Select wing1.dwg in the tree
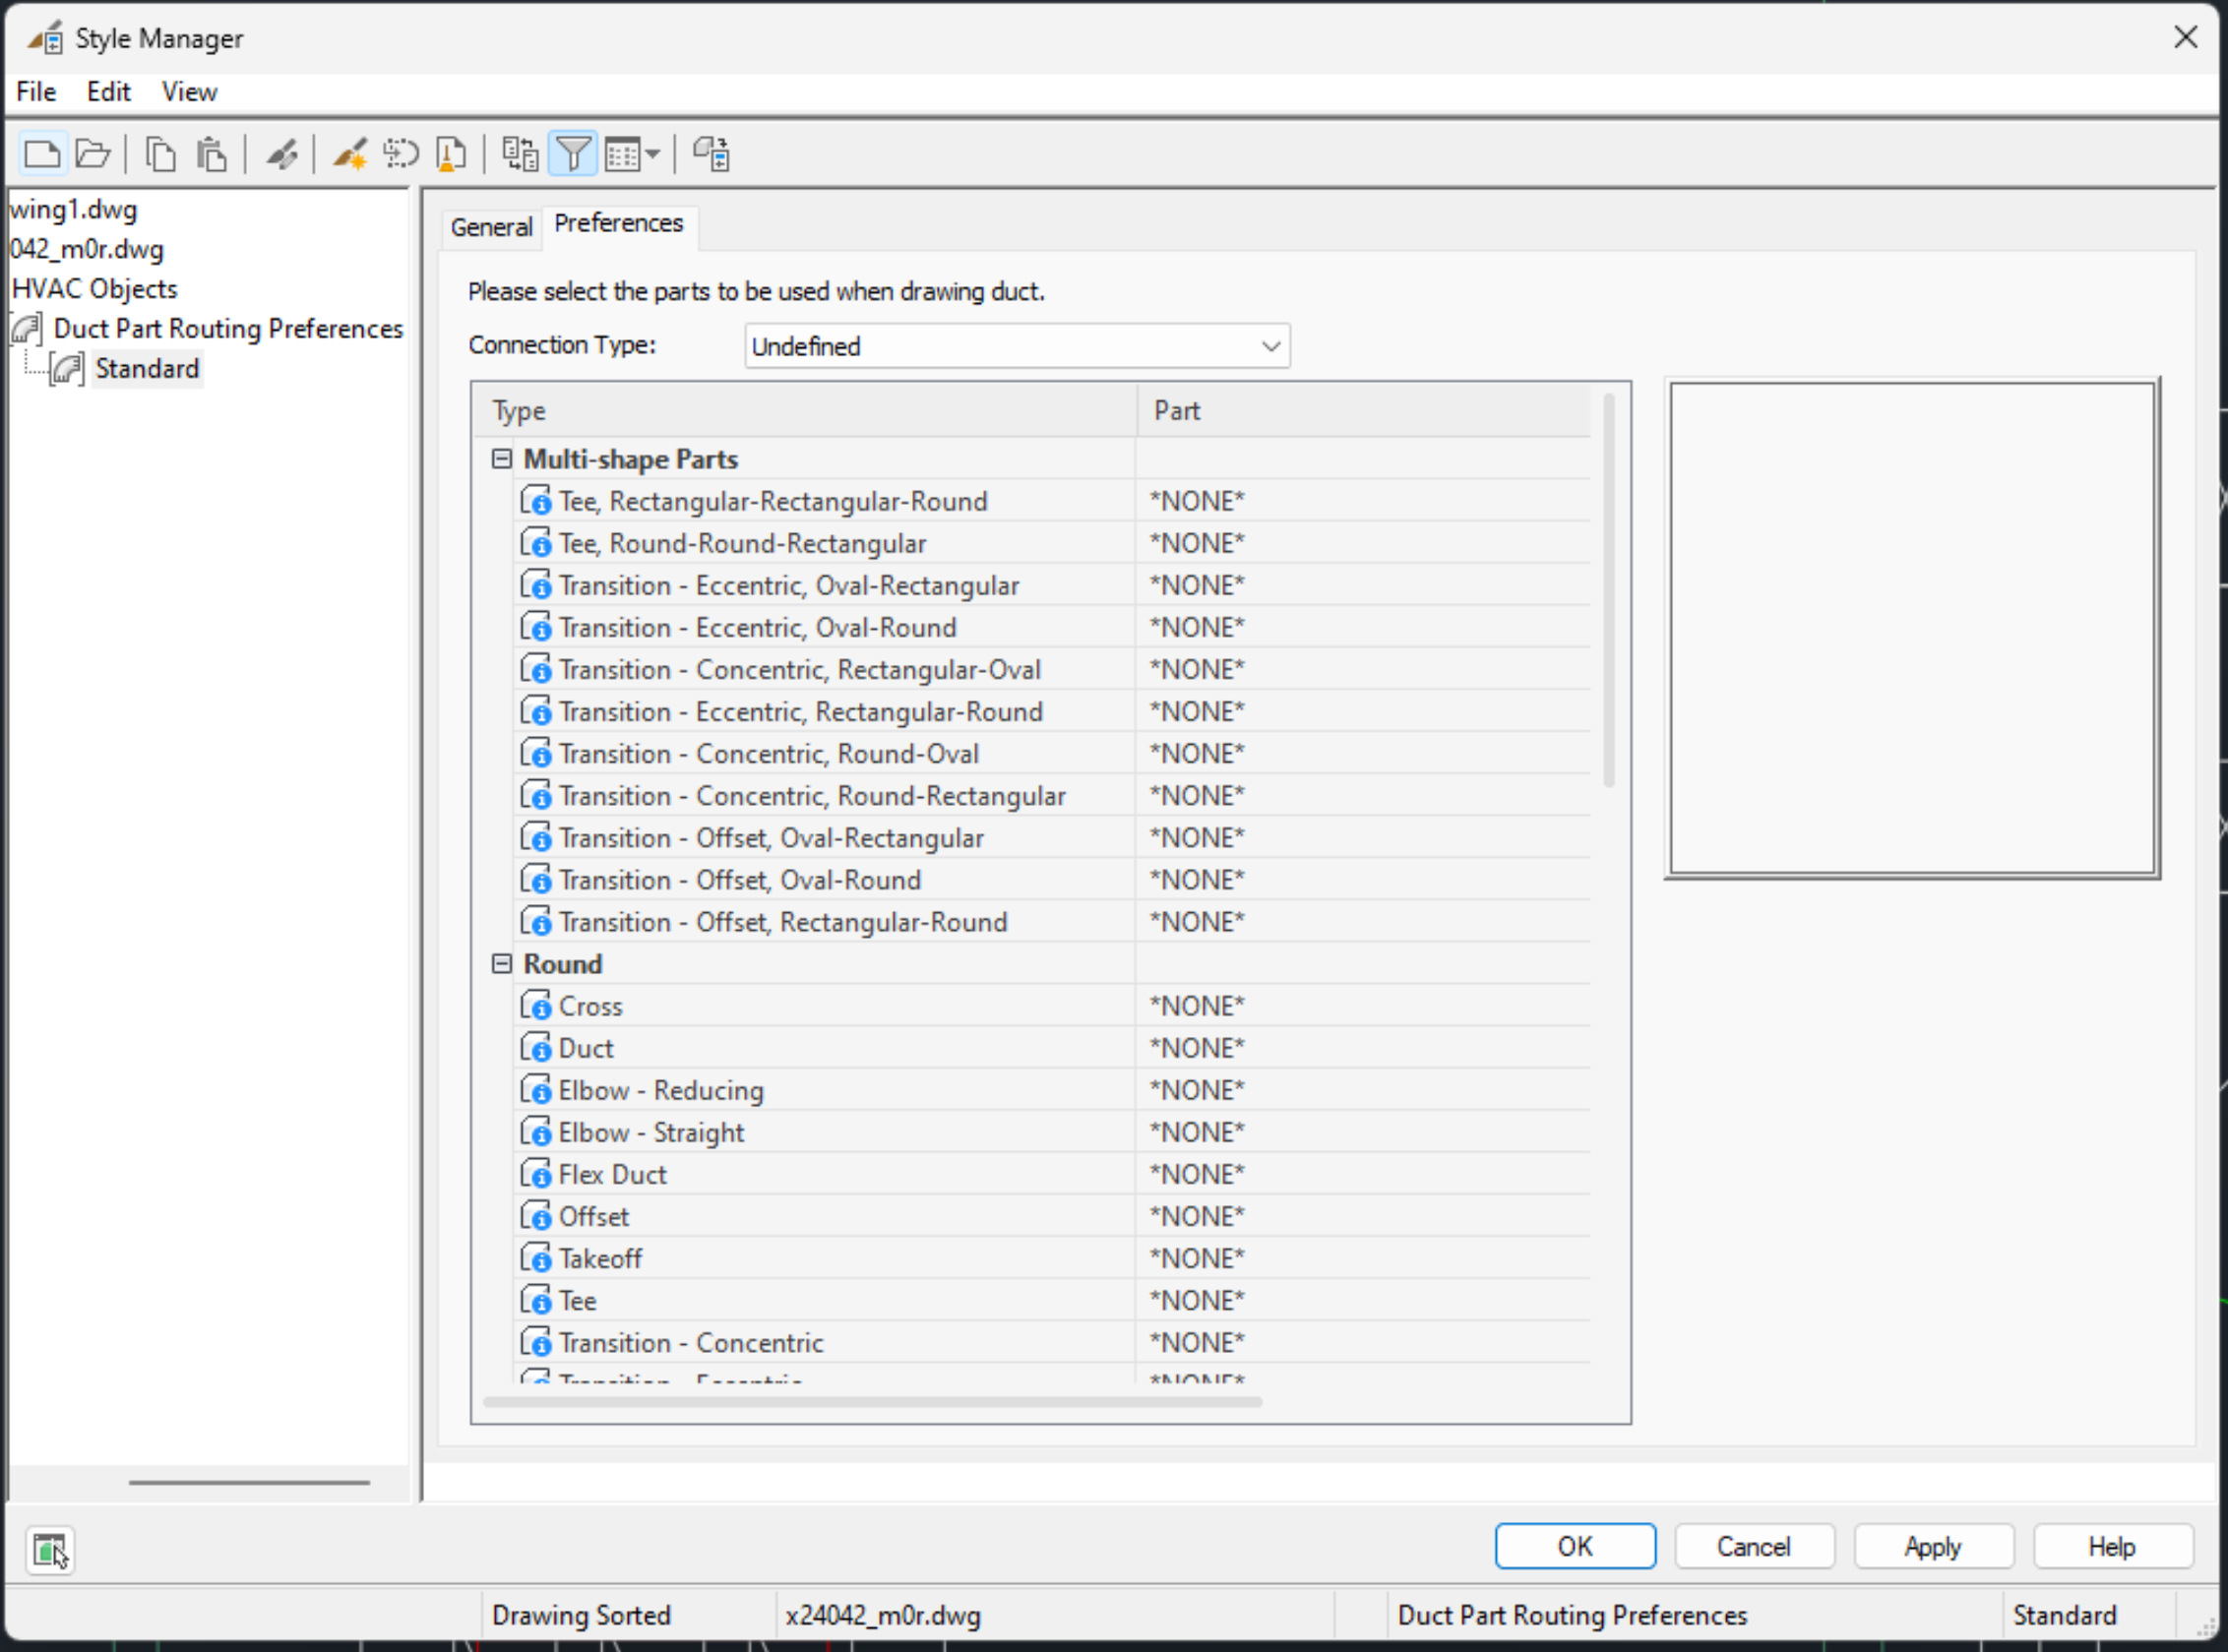The width and height of the screenshot is (2228, 1652). click(73, 210)
